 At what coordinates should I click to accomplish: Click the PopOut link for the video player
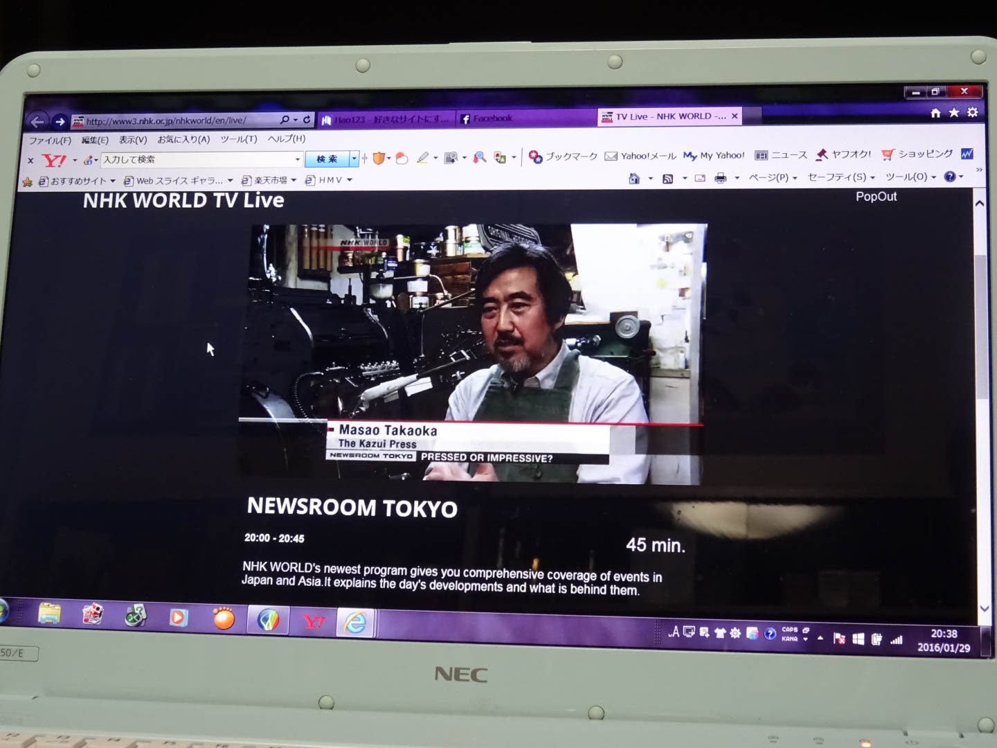click(x=876, y=197)
